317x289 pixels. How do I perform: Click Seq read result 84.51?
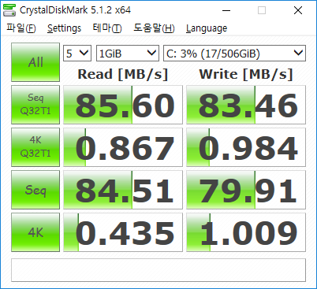click(x=123, y=190)
